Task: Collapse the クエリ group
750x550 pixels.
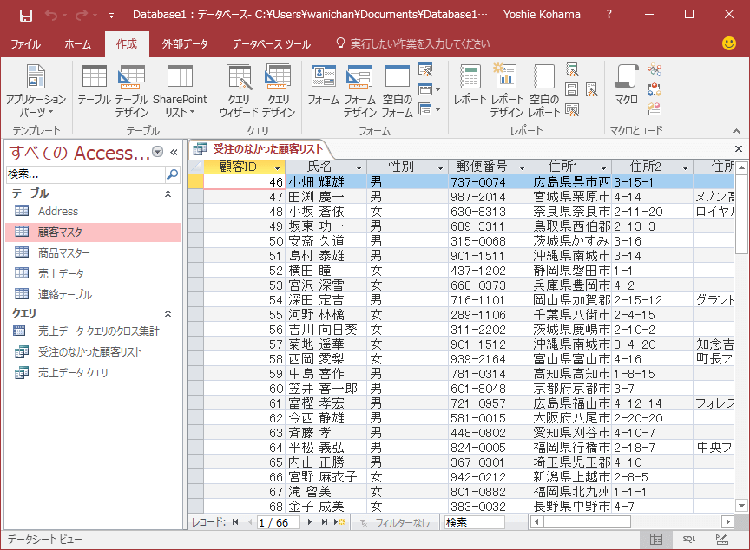Action: click(x=168, y=313)
